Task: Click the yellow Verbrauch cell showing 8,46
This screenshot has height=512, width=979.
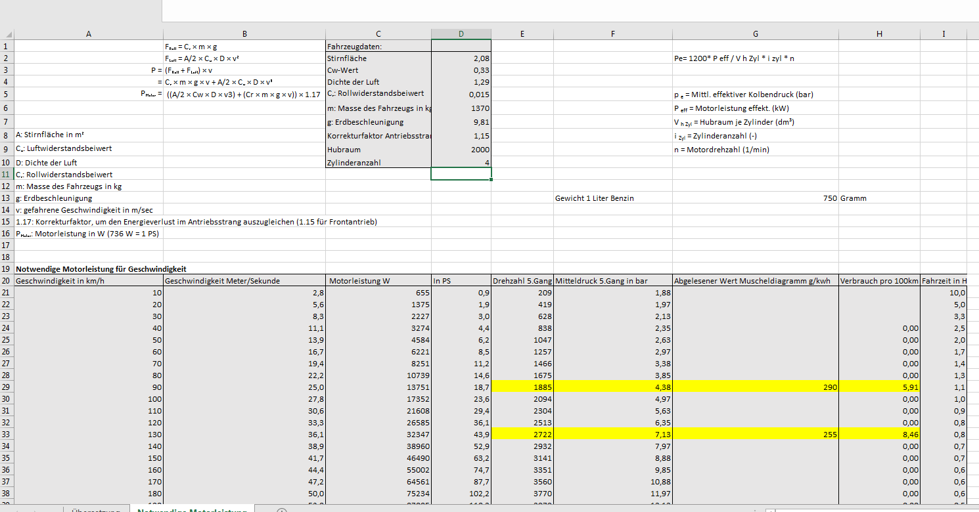Action: 879,433
